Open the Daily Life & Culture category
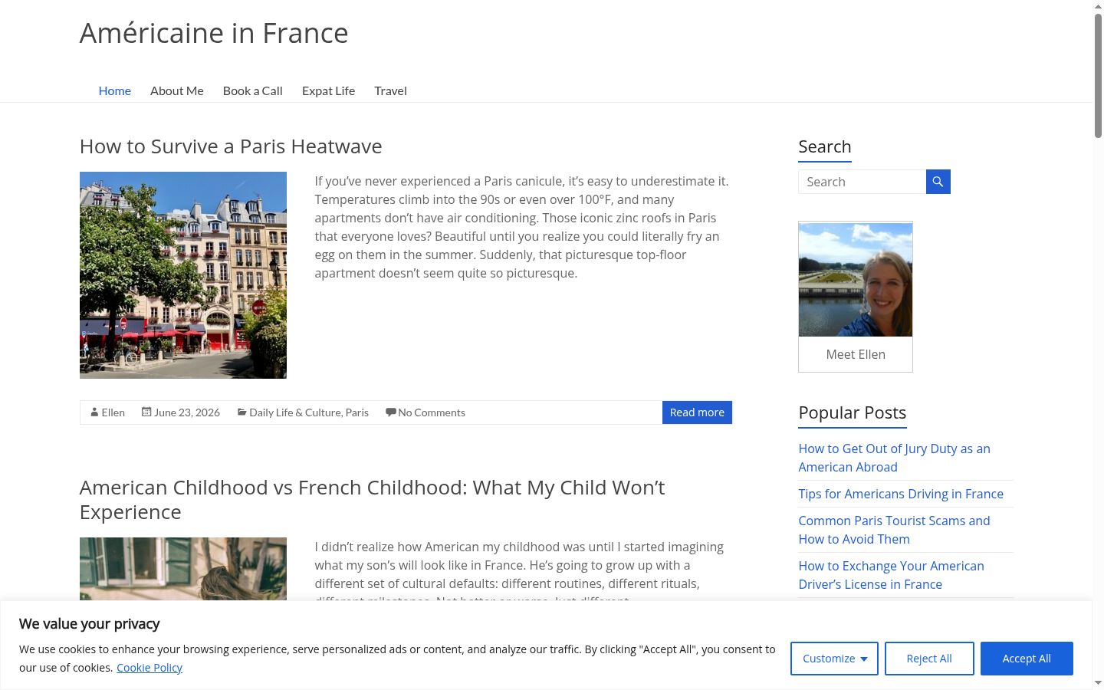This screenshot has width=1104, height=690. click(295, 412)
